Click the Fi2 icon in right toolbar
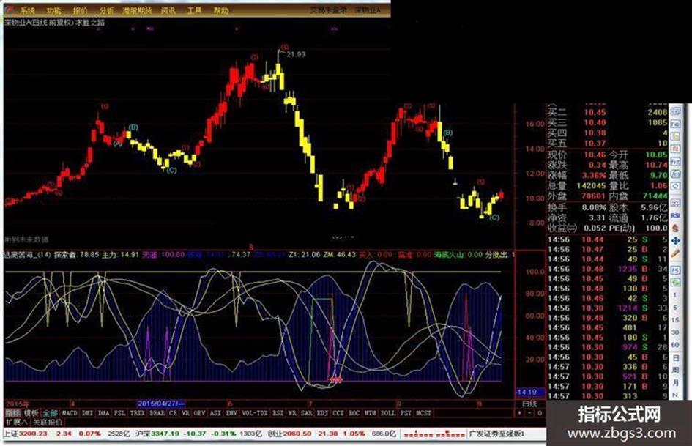Viewport: 692px width, 446px height. coord(676,162)
